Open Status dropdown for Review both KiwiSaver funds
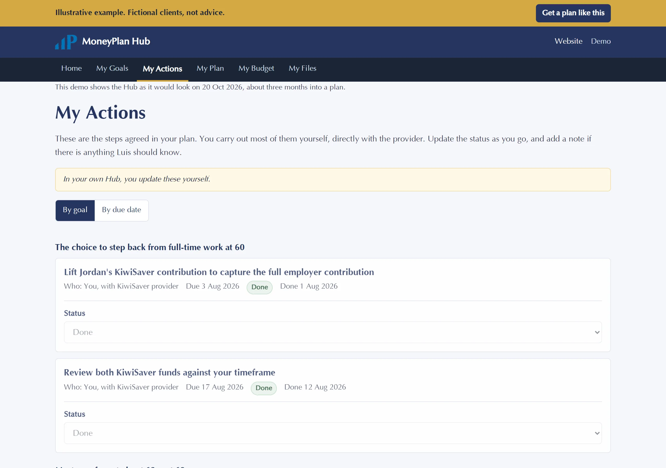666x468 pixels. coord(333,433)
